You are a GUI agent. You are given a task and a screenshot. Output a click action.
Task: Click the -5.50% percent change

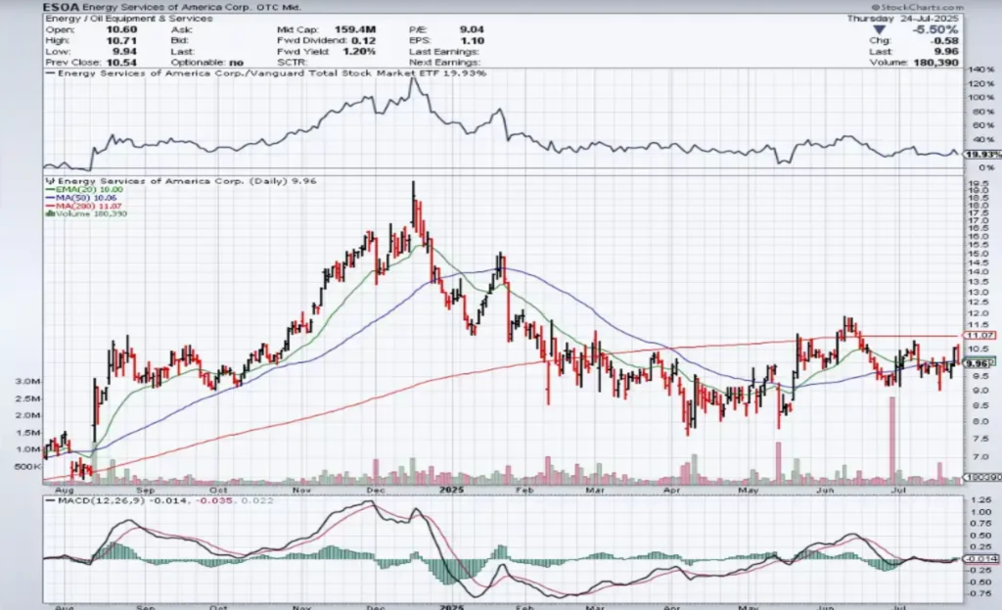pyautogui.click(x=934, y=30)
